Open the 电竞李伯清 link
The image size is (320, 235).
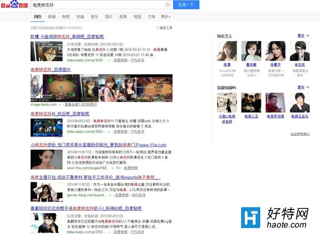coord(276,116)
